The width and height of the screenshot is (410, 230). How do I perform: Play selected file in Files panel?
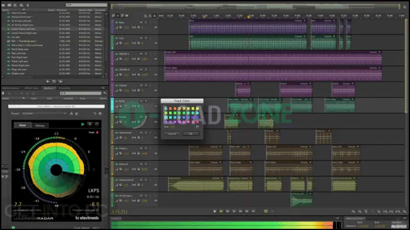coord(48,82)
